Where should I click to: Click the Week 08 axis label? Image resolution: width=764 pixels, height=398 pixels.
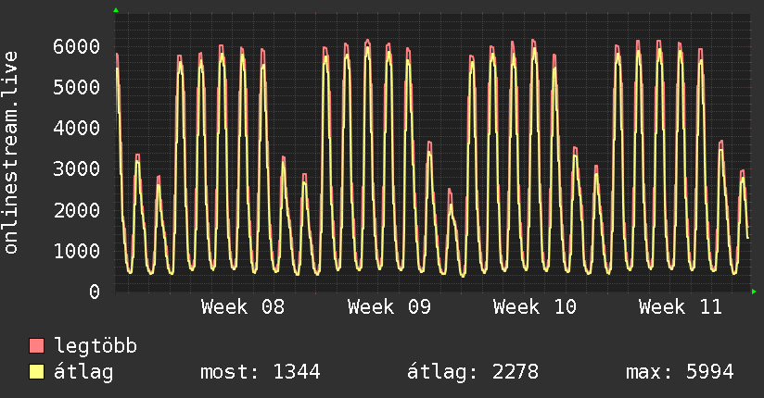tap(243, 307)
